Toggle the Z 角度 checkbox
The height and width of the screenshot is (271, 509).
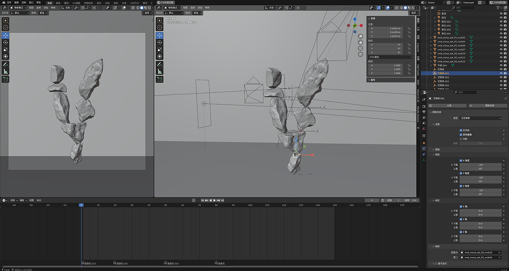tap(461, 186)
